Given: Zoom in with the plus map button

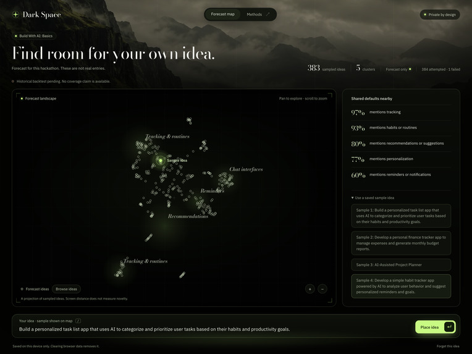Looking at the screenshot, I should coord(310,289).
